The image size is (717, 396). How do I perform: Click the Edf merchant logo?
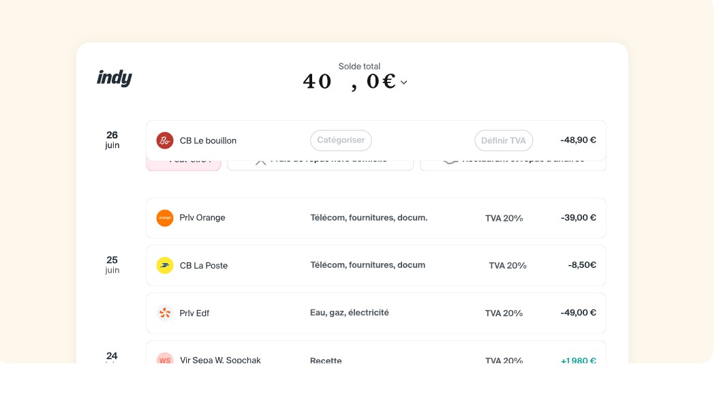(165, 314)
